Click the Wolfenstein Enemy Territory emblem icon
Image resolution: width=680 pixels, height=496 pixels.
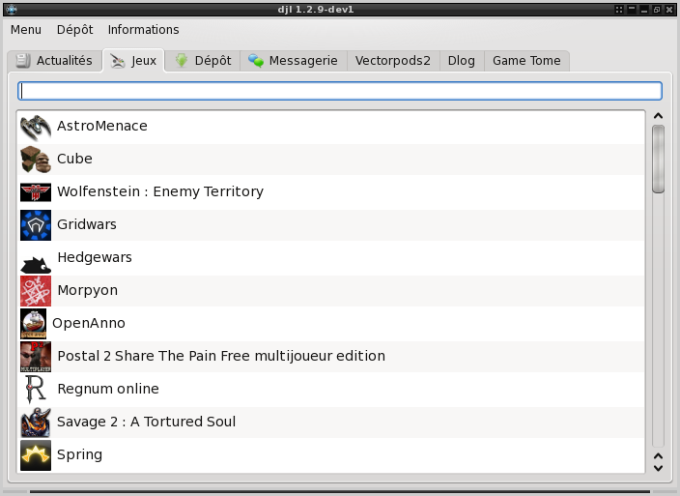[36, 192]
